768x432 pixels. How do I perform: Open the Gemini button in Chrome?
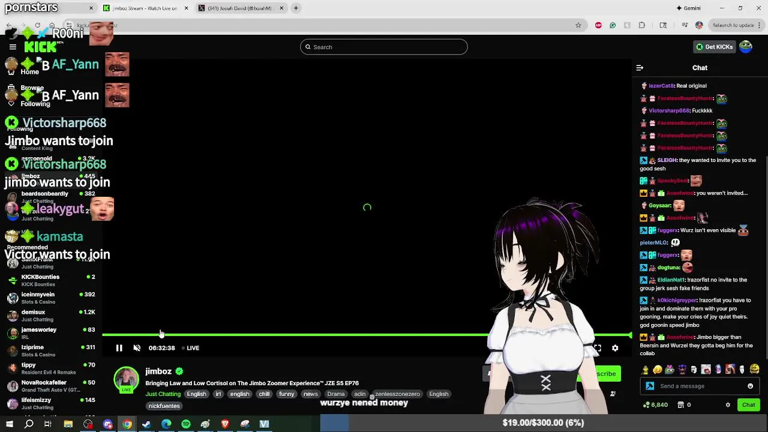pyautogui.click(x=688, y=8)
